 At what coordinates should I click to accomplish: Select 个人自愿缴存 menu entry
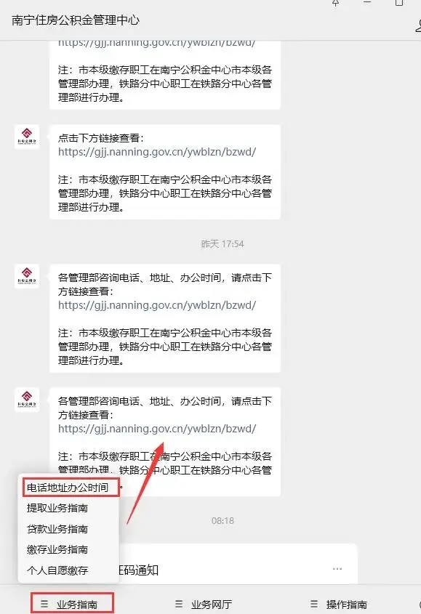pyautogui.click(x=57, y=570)
